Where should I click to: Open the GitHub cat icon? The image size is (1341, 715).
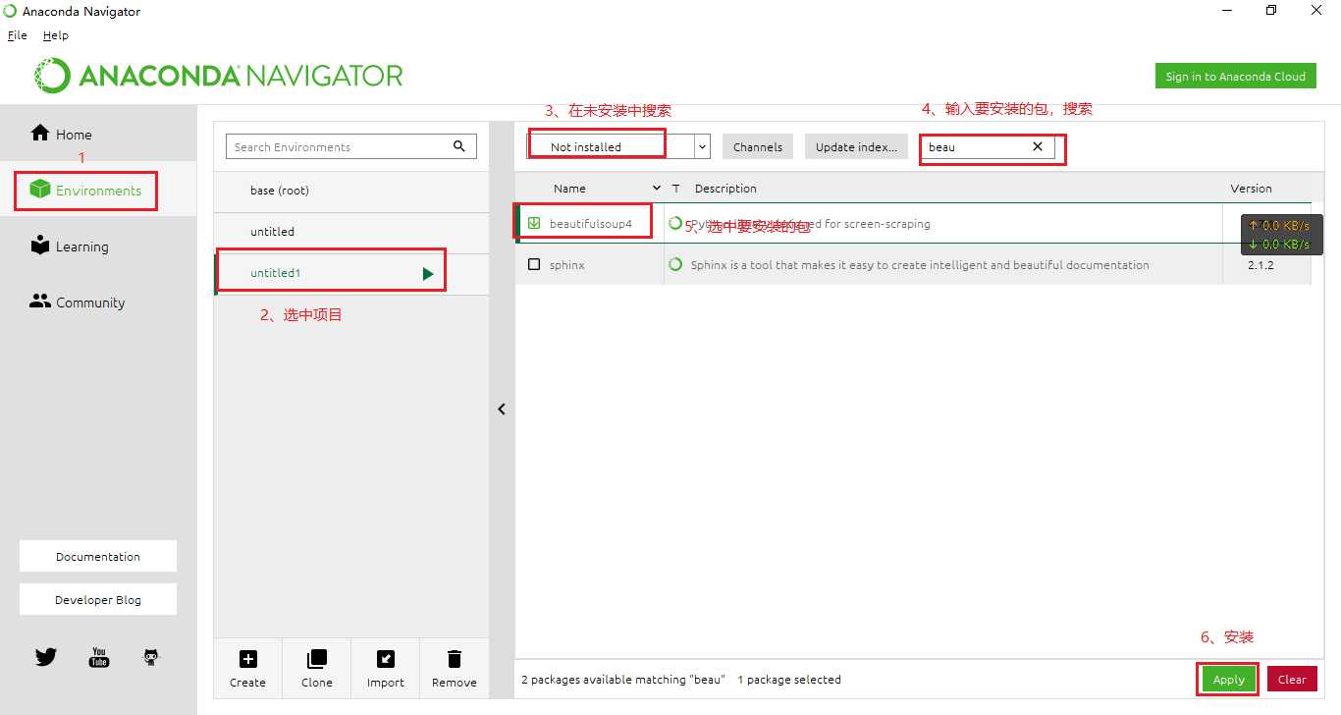[151, 657]
